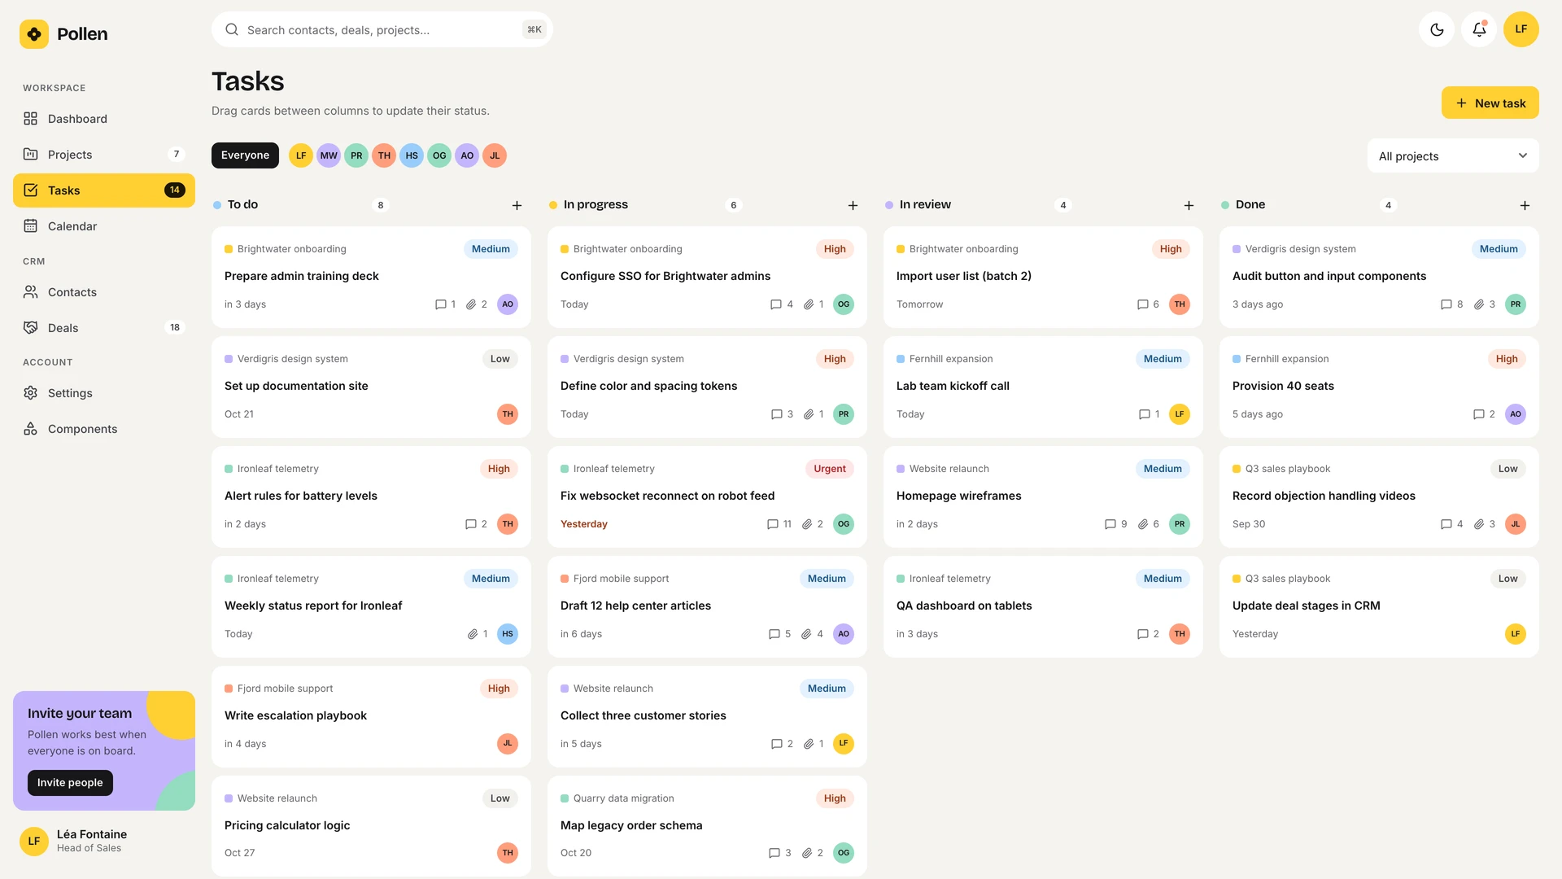Open Calendar in sidebar

[x=104, y=226]
